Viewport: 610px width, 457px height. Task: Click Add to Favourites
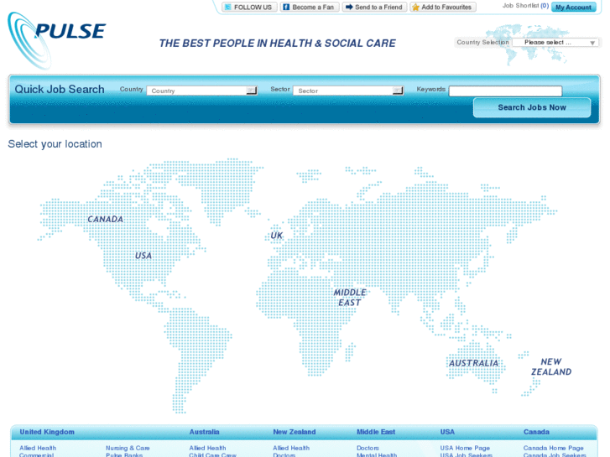coord(443,7)
